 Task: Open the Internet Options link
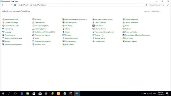click(100, 29)
